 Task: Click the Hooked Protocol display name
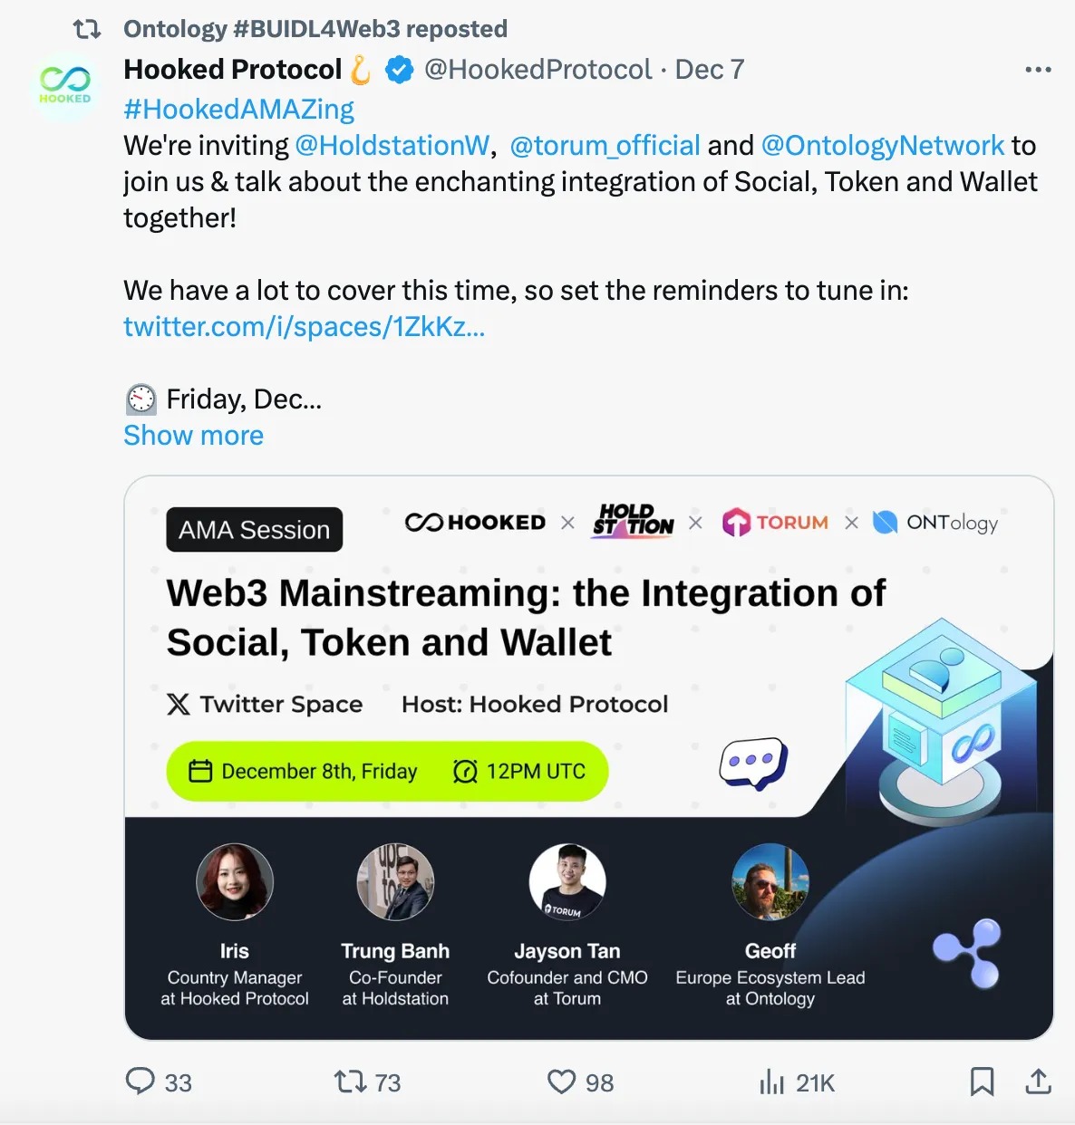232,70
